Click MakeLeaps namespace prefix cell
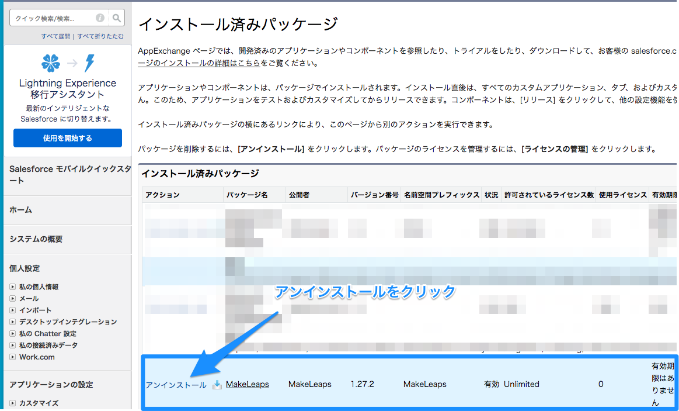The height and width of the screenshot is (411, 679). [x=425, y=384]
